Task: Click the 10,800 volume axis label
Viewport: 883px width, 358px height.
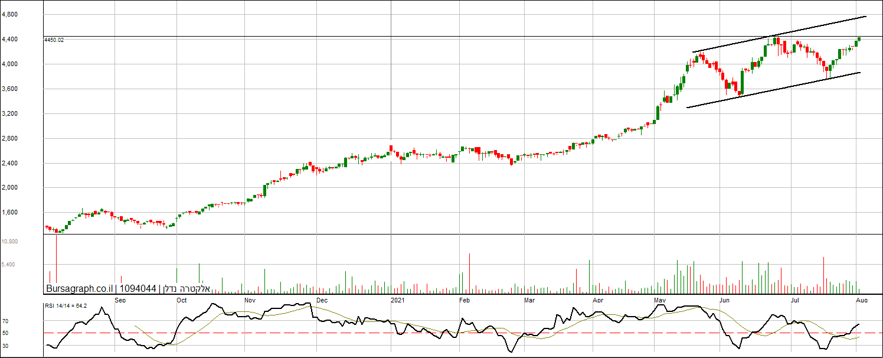Action: [9, 242]
